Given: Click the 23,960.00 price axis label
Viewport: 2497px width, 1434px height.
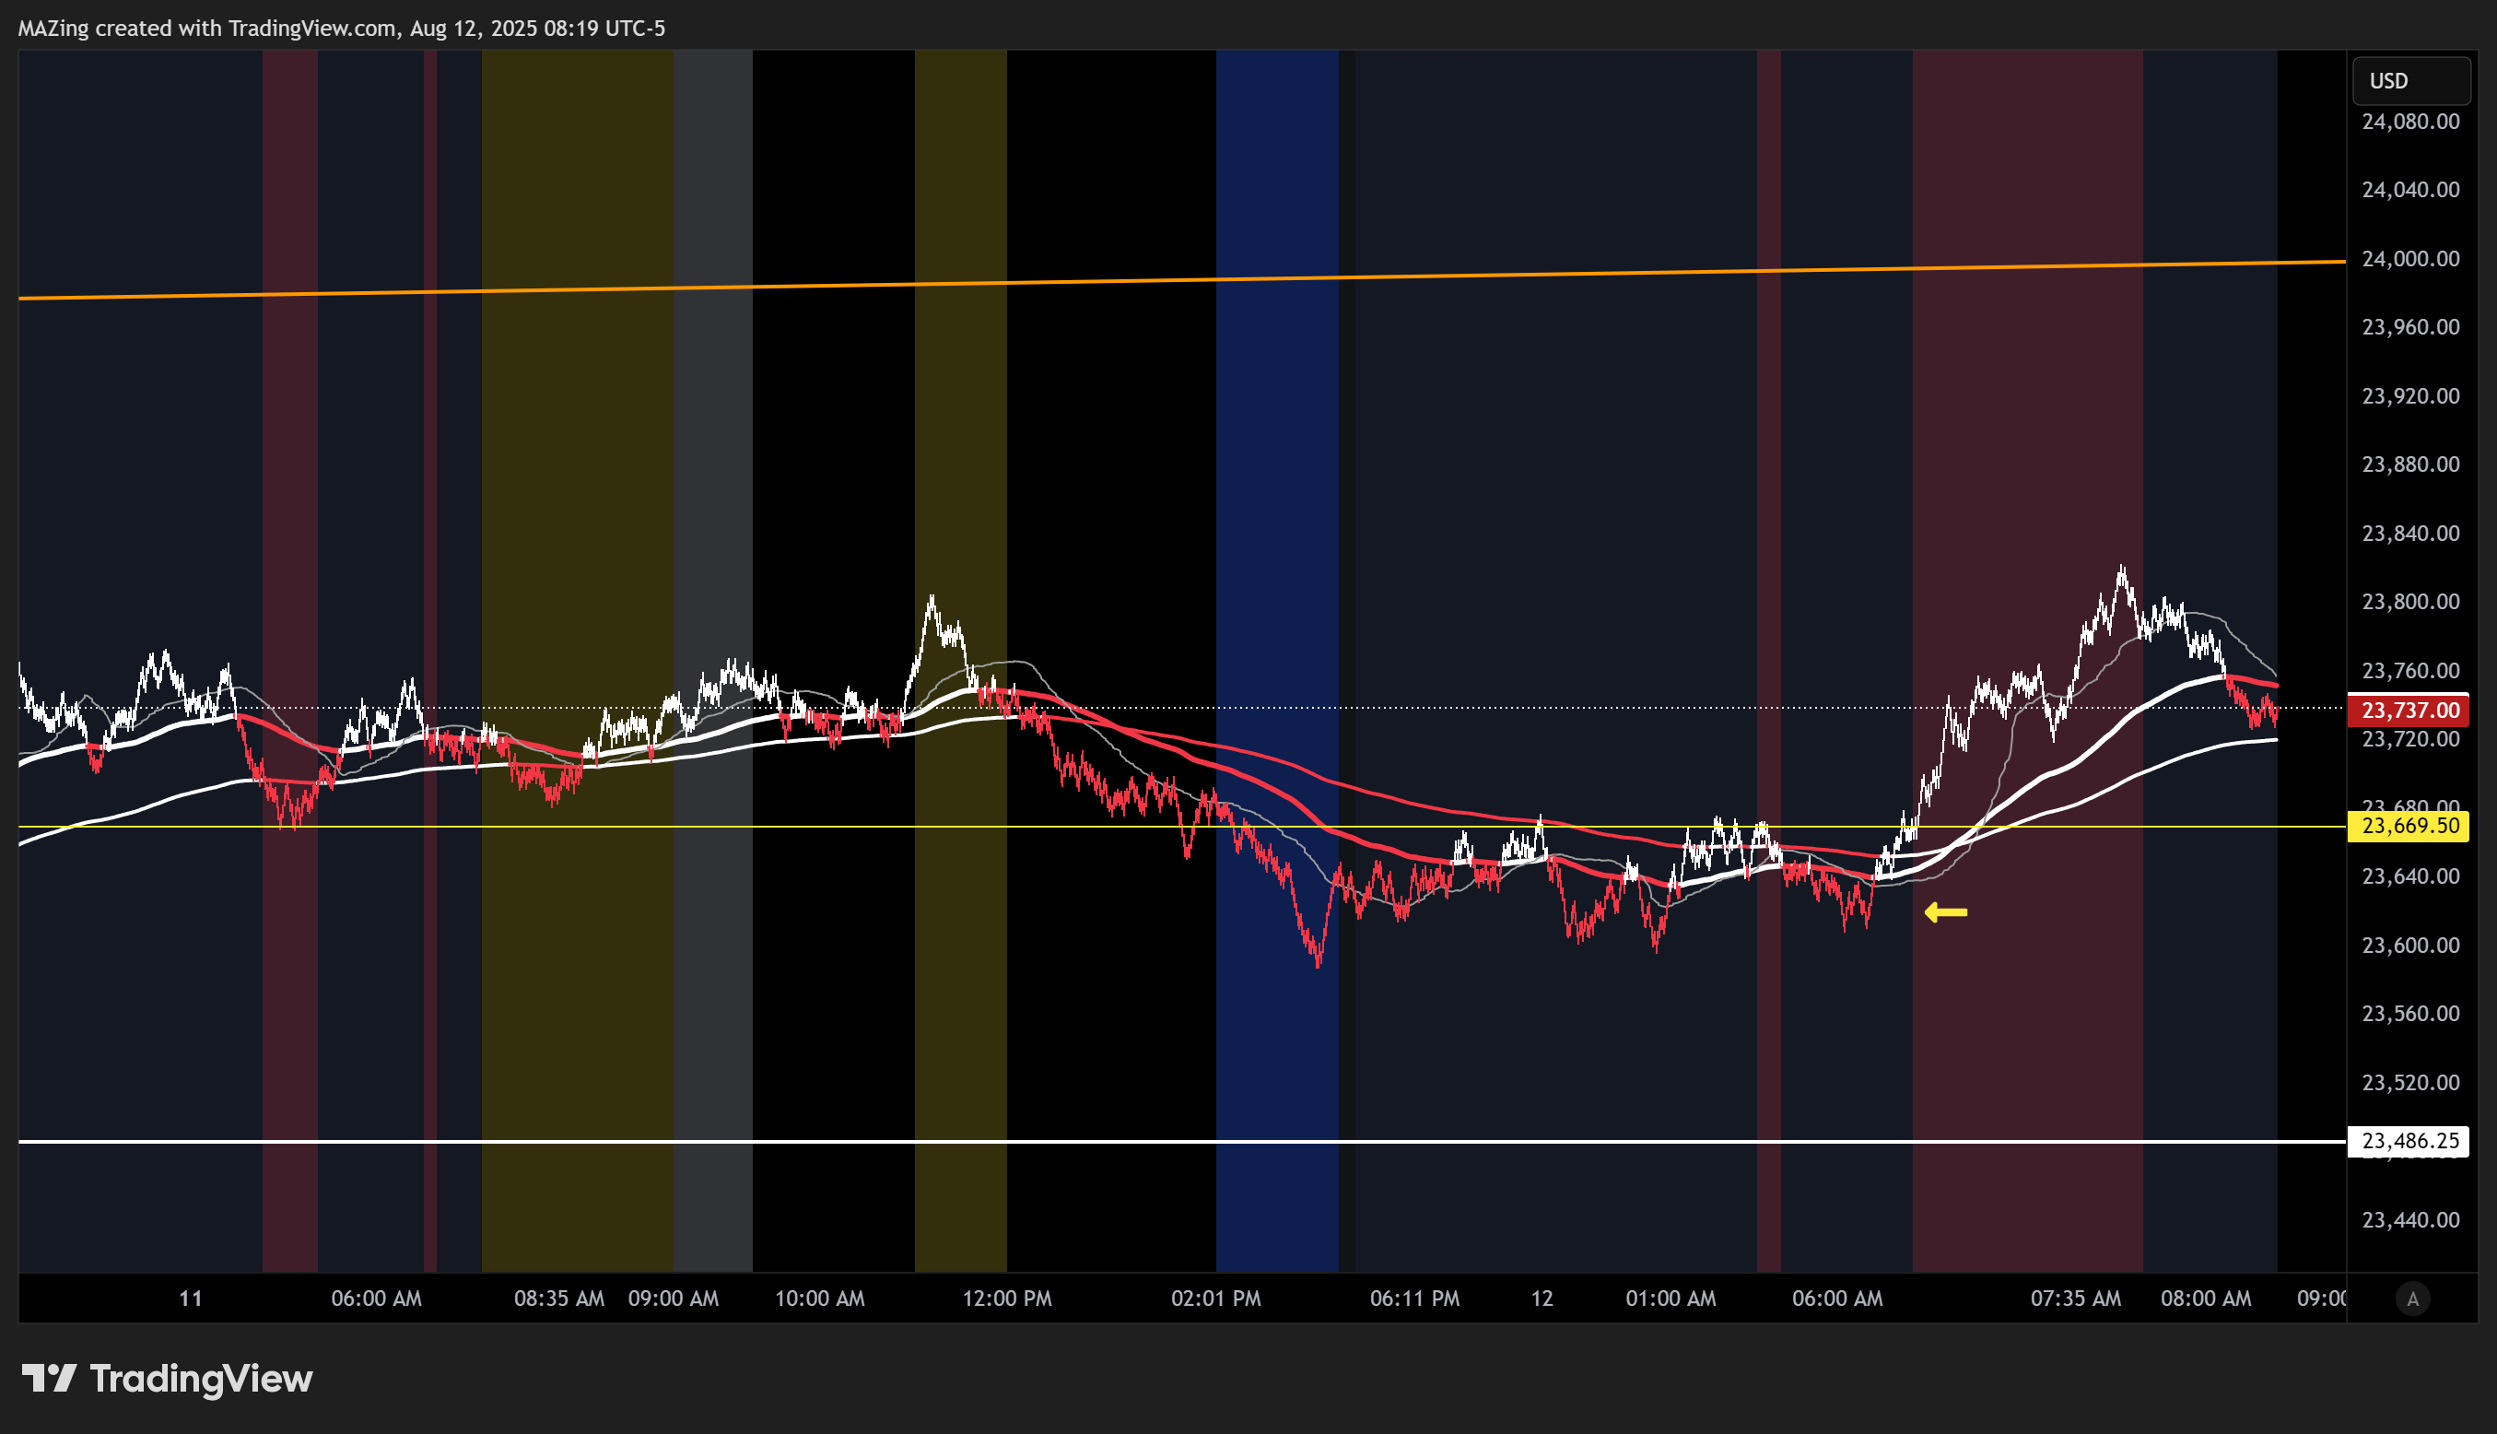Looking at the screenshot, I should tap(2409, 327).
